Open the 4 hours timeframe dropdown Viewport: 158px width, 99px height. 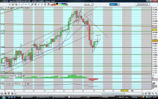114,4
